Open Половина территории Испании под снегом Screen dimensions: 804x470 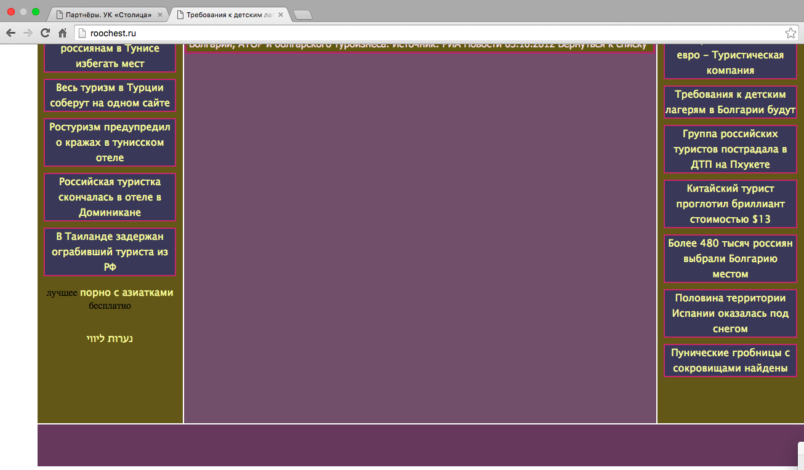(x=730, y=313)
